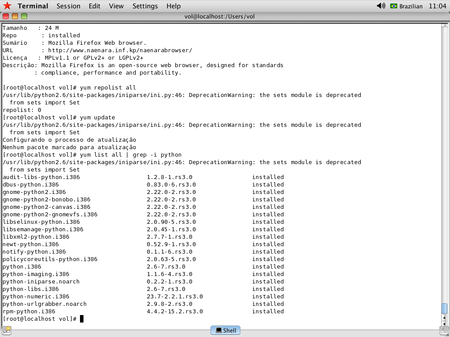The height and width of the screenshot is (337, 450).
Task: Click the libxml2-python.i386 package name
Action: point(36,237)
